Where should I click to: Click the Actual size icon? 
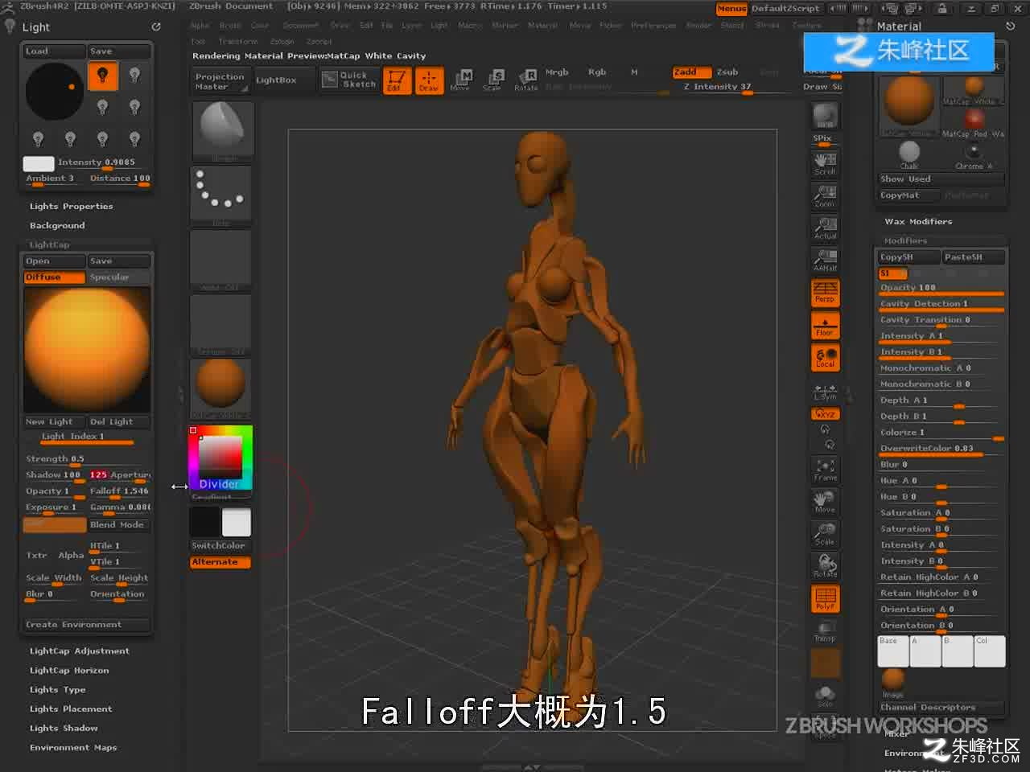click(x=825, y=228)
